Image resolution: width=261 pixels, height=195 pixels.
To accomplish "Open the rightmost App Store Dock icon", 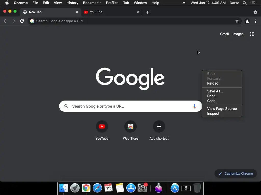I will tap(175, 188).
